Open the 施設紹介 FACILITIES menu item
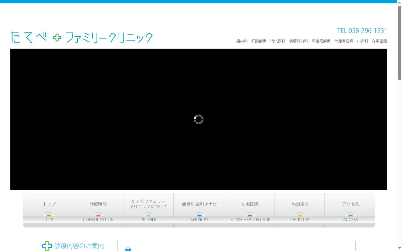This screenshot has width=402, height=251. click(x=300, y=210)
